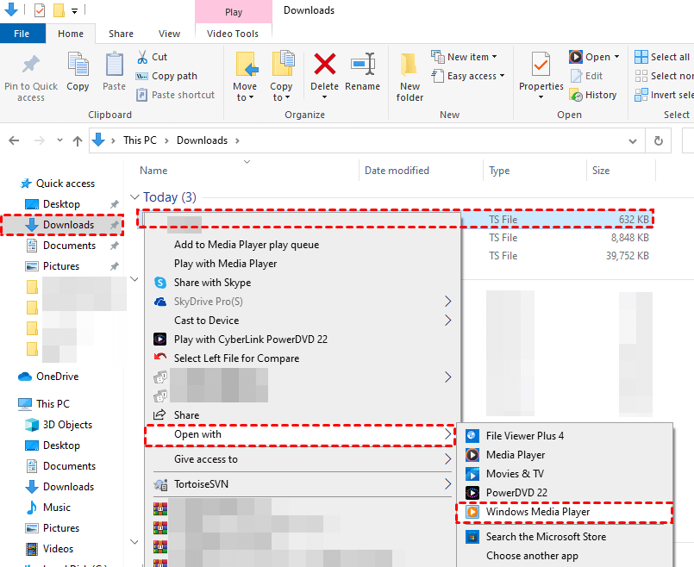Collapse the Today (3) group
The width and height of the screenshot is (694, 567).
pyautogui.click(x=134, y=197)
